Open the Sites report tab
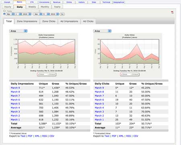Viewport: 181px width, 145px height. 94,2
